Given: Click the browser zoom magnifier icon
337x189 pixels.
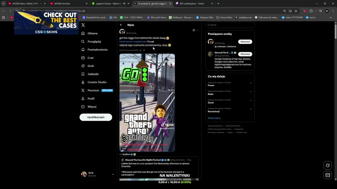Looking at the screenshot, I should pos(285,11).
